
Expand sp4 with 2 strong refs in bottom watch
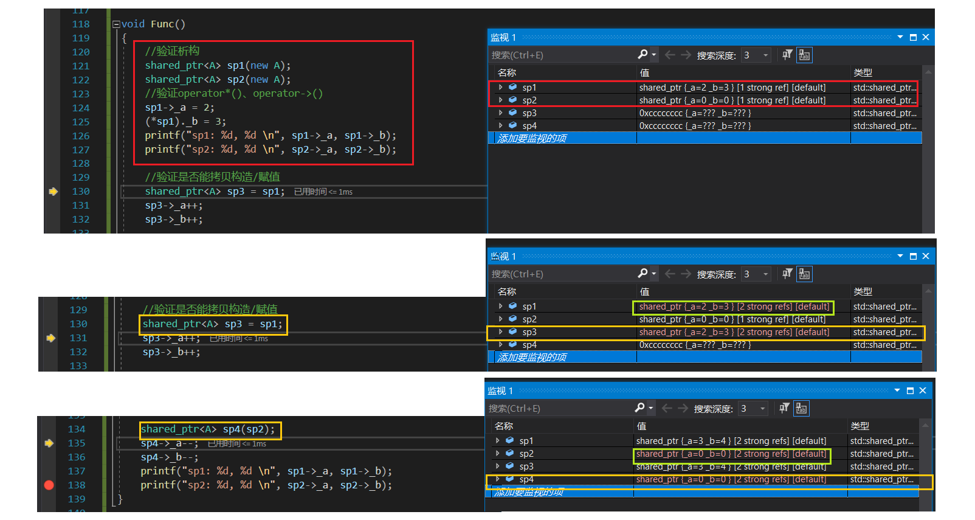(498, 479)
